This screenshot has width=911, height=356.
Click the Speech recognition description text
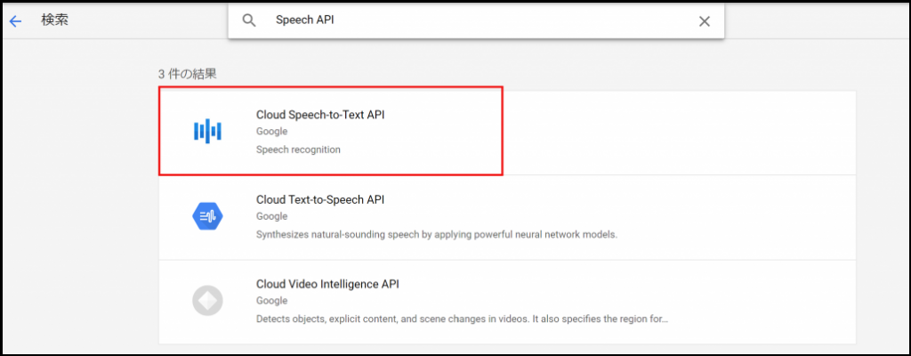(x=298, y=150)
